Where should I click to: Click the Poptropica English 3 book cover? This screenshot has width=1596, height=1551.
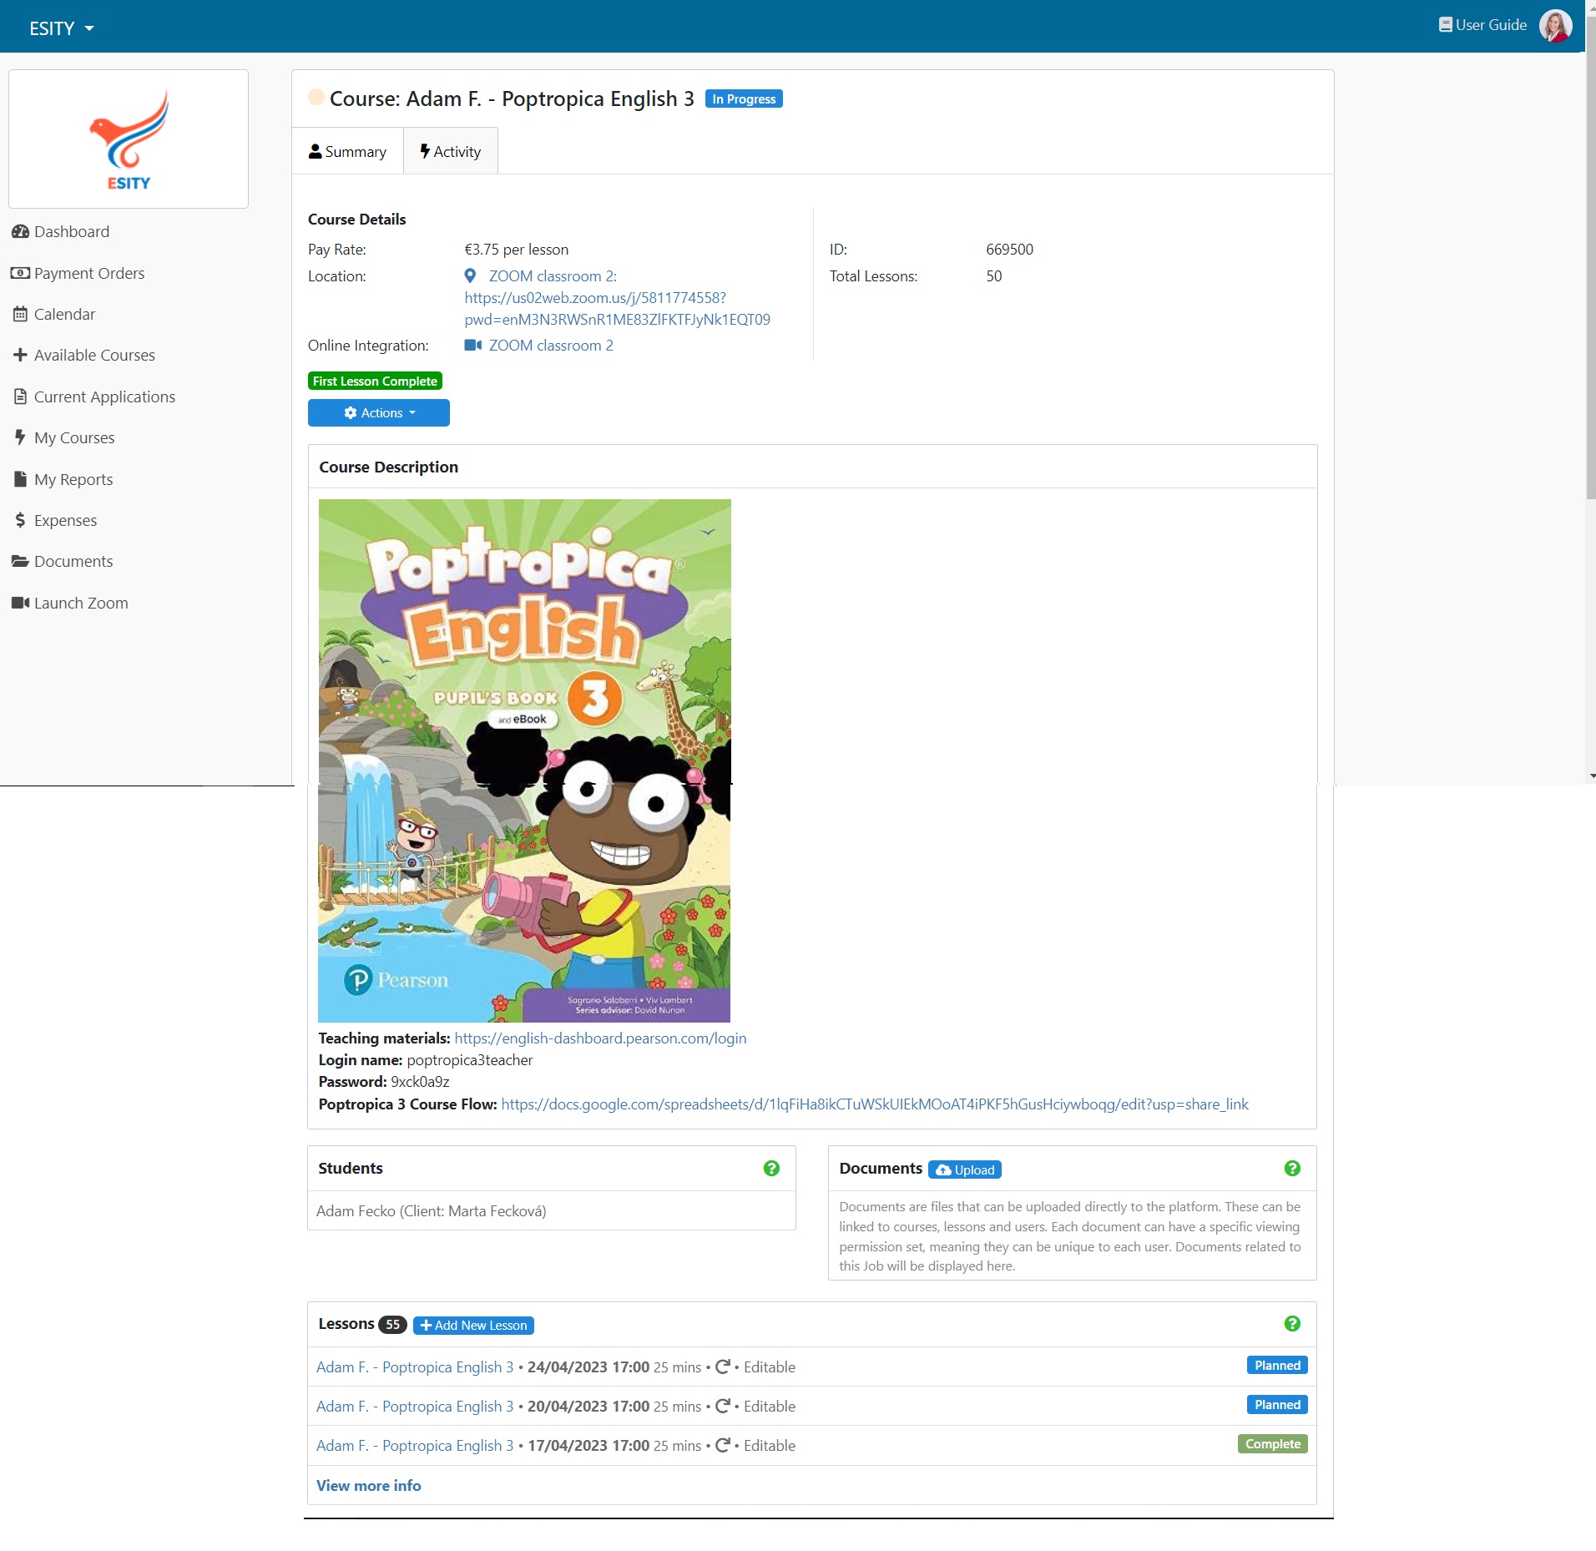click(x=524, y=760)
